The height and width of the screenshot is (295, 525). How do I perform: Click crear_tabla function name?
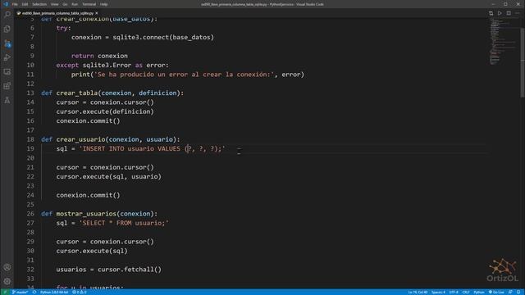[76, 93]
